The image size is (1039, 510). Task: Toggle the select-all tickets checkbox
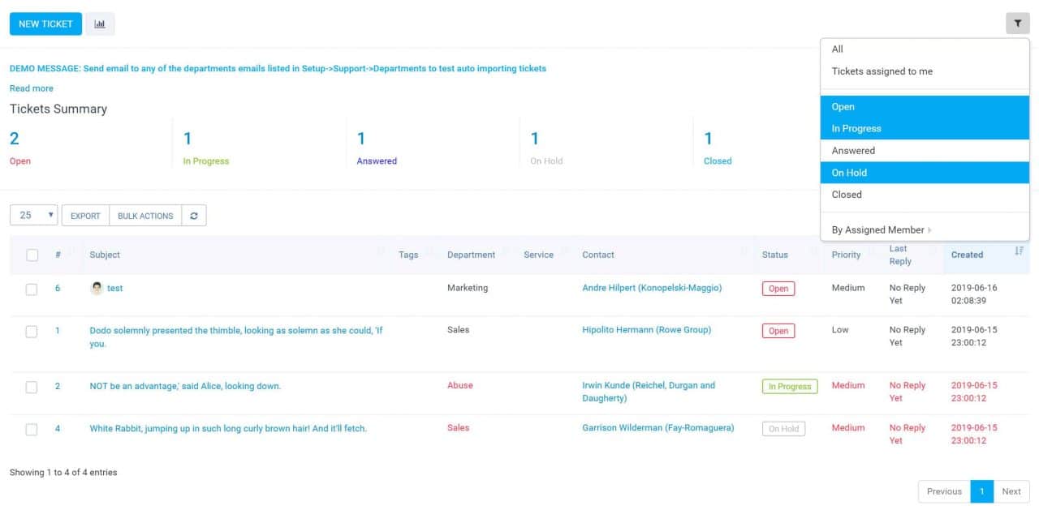click(x=32, y=255)
